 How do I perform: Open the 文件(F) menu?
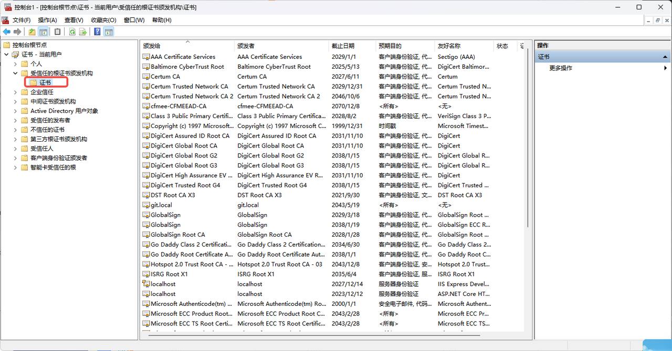[22, 20]
